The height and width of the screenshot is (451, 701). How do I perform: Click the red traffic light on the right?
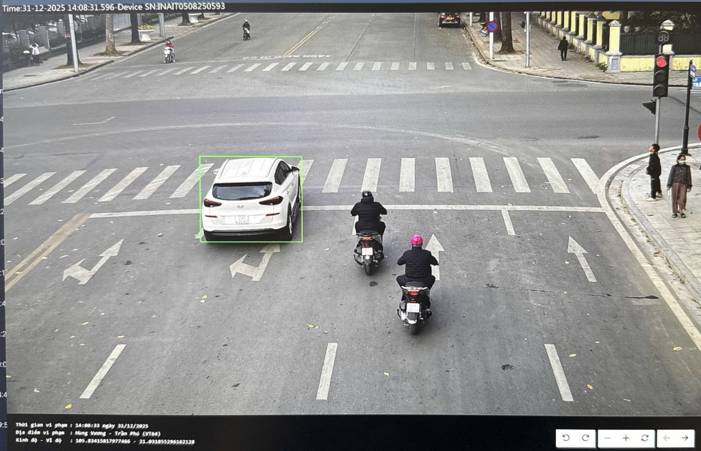tap(661, 63)
